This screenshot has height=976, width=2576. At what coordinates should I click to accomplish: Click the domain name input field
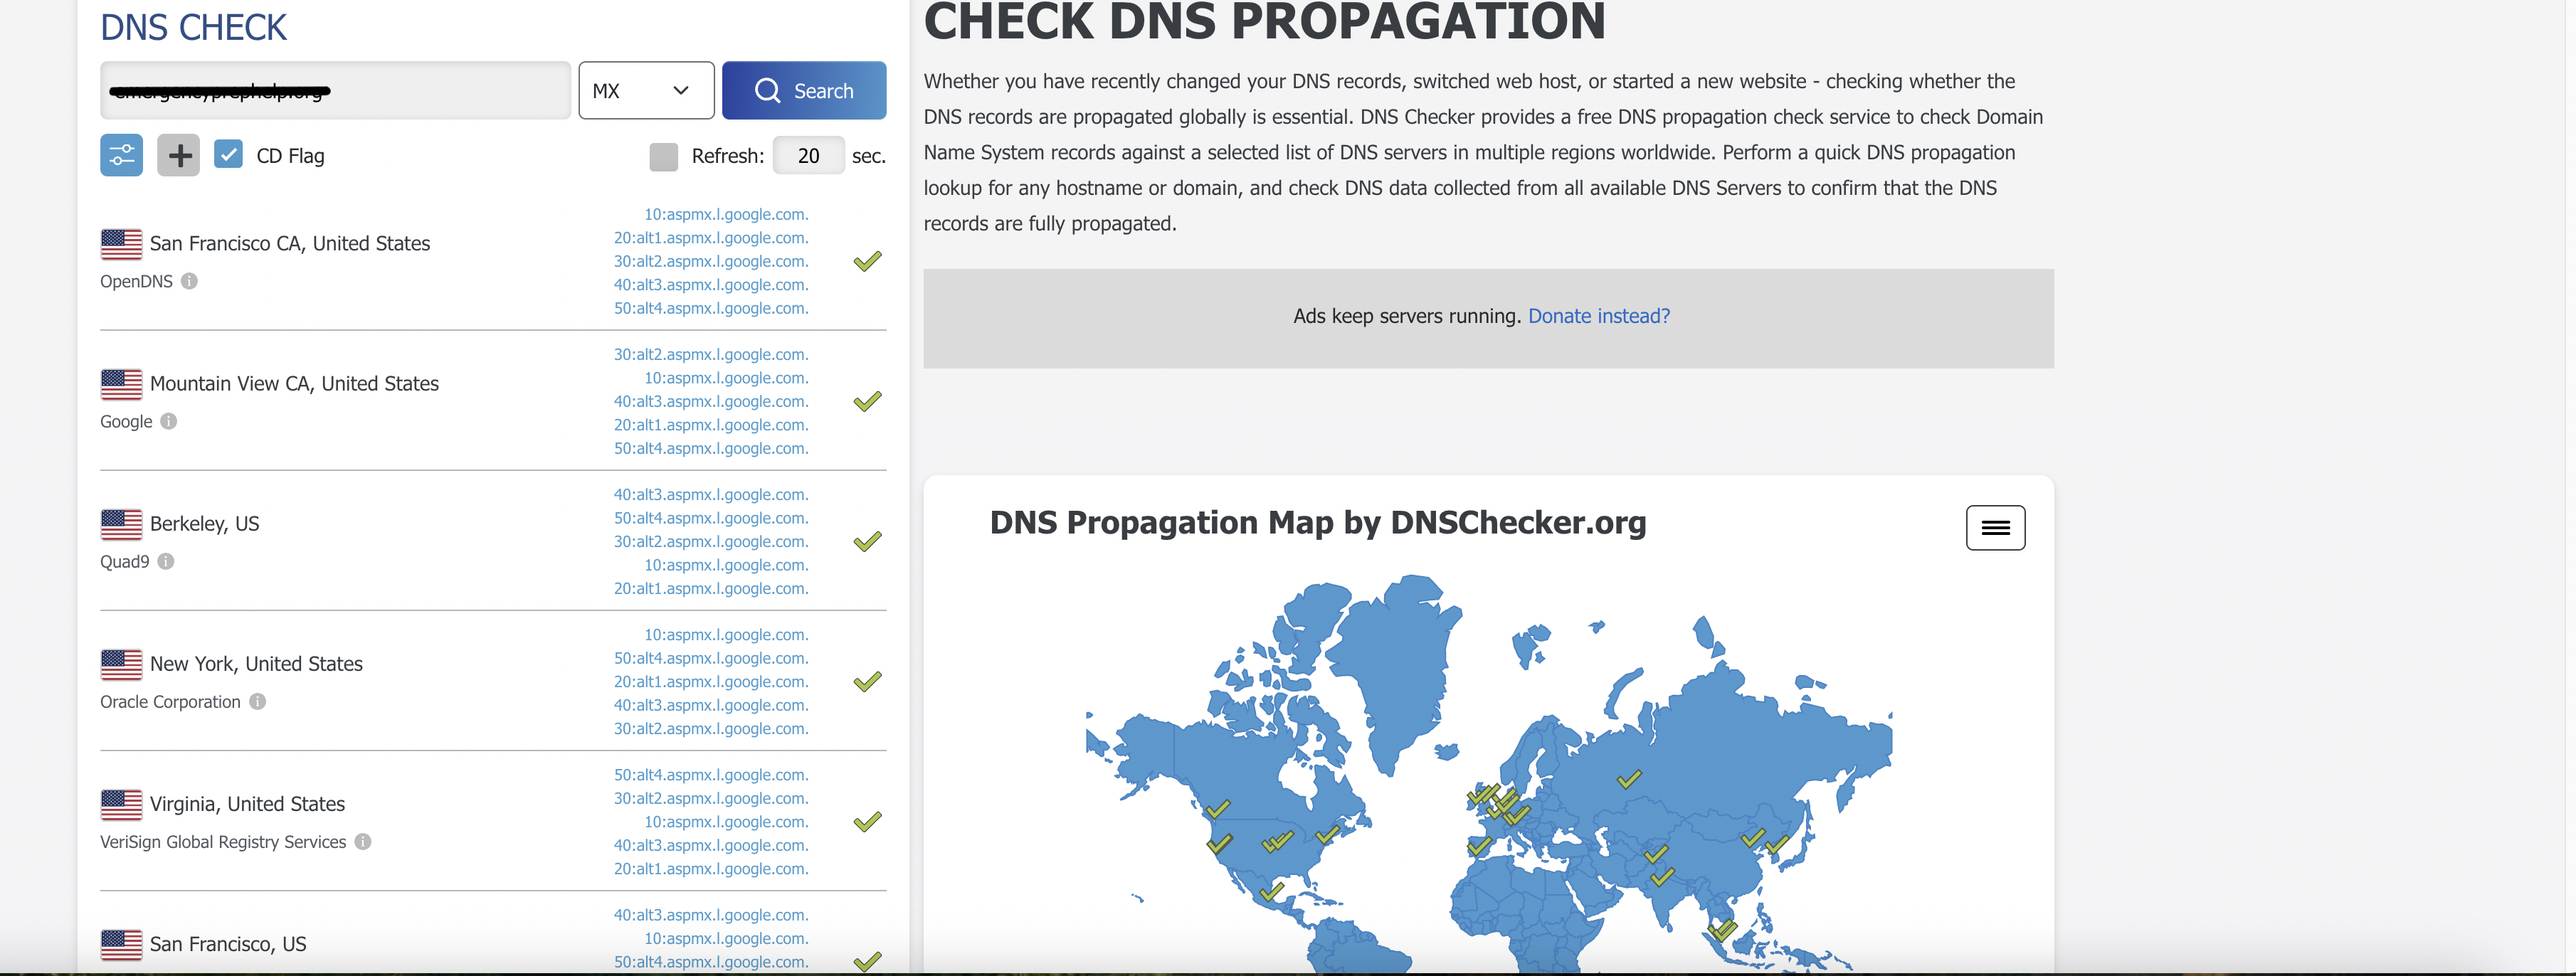pos(335,90)
